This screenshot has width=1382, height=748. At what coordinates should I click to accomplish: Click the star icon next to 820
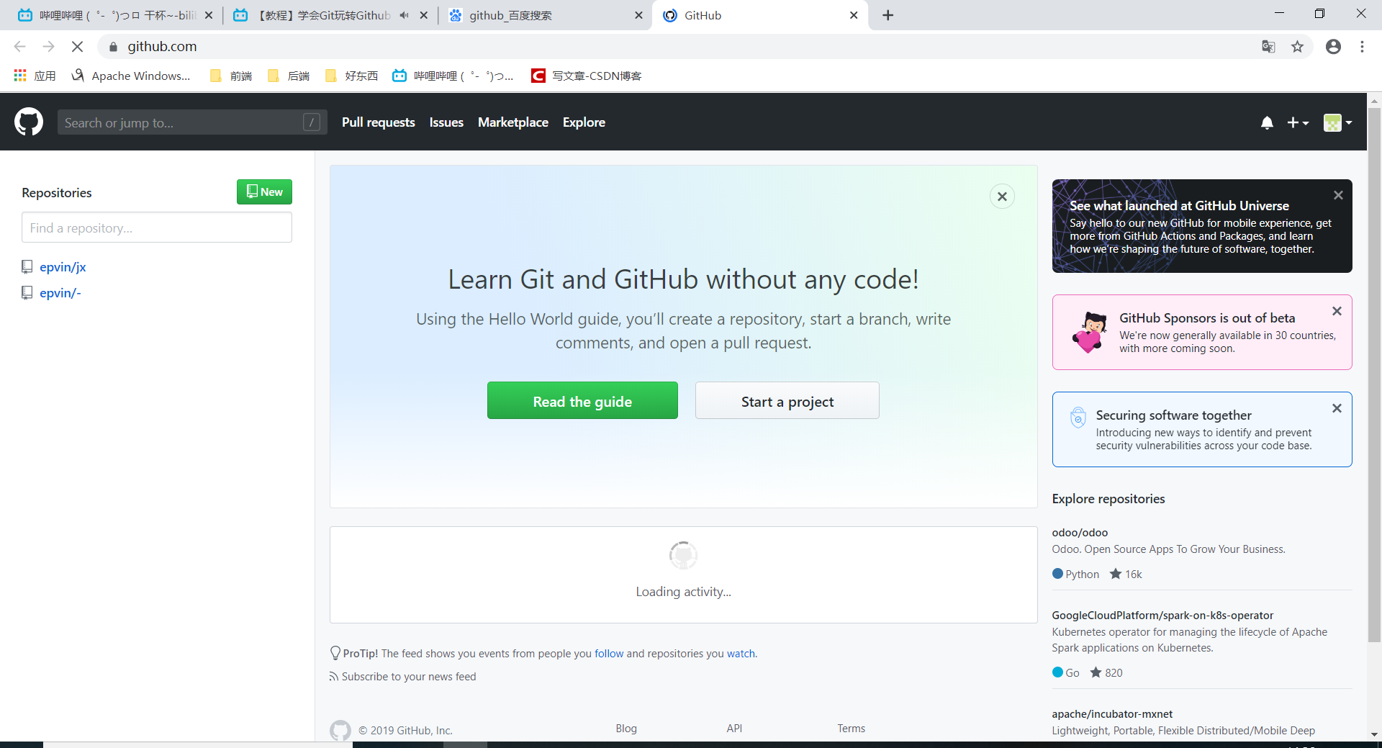click(1096, 672)
